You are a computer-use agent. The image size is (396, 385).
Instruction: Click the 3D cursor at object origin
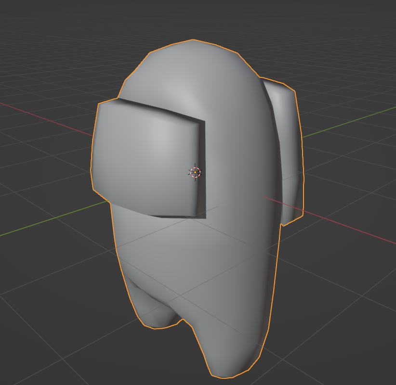click(x=195, y=172)
